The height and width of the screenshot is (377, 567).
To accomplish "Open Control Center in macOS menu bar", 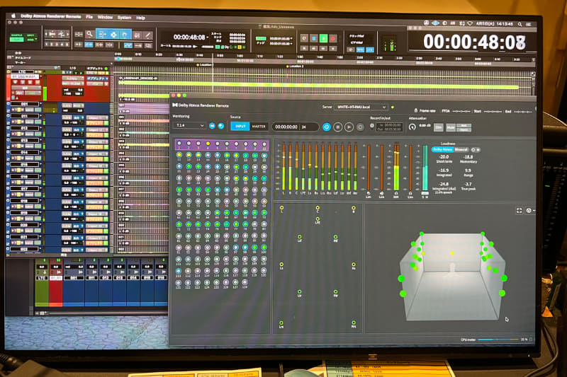I will coord(529,25).
